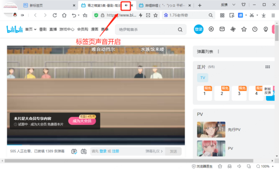Close the 新标签页 tab
This screenshot has width=279, height=169.
tap(74, 6)
